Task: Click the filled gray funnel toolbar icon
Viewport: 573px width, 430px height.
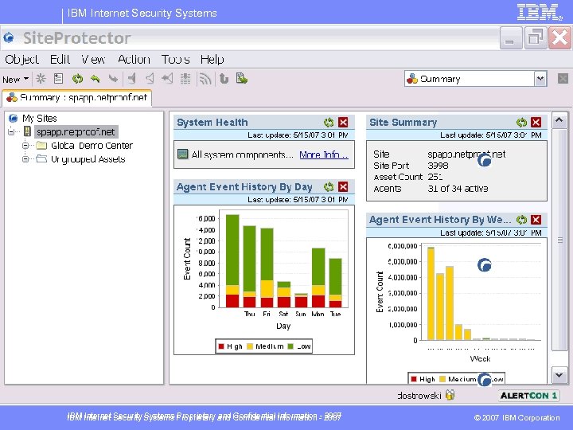Action: (x=132, y=78)
